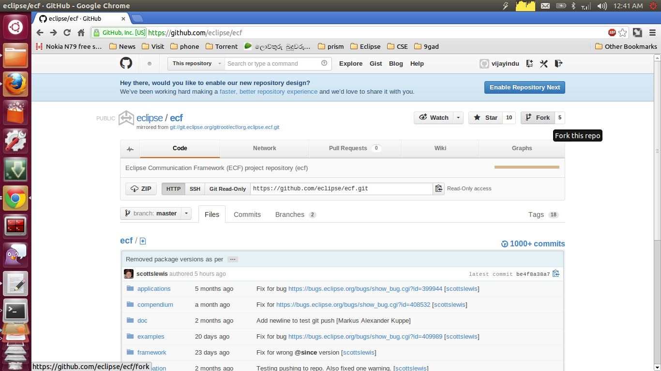The image size is (661, 371).
Task: Open the Chrome menu icon
Action: point(651,33)
